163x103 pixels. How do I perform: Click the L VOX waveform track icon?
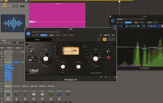pyautogui.click(x=13, y=23)
